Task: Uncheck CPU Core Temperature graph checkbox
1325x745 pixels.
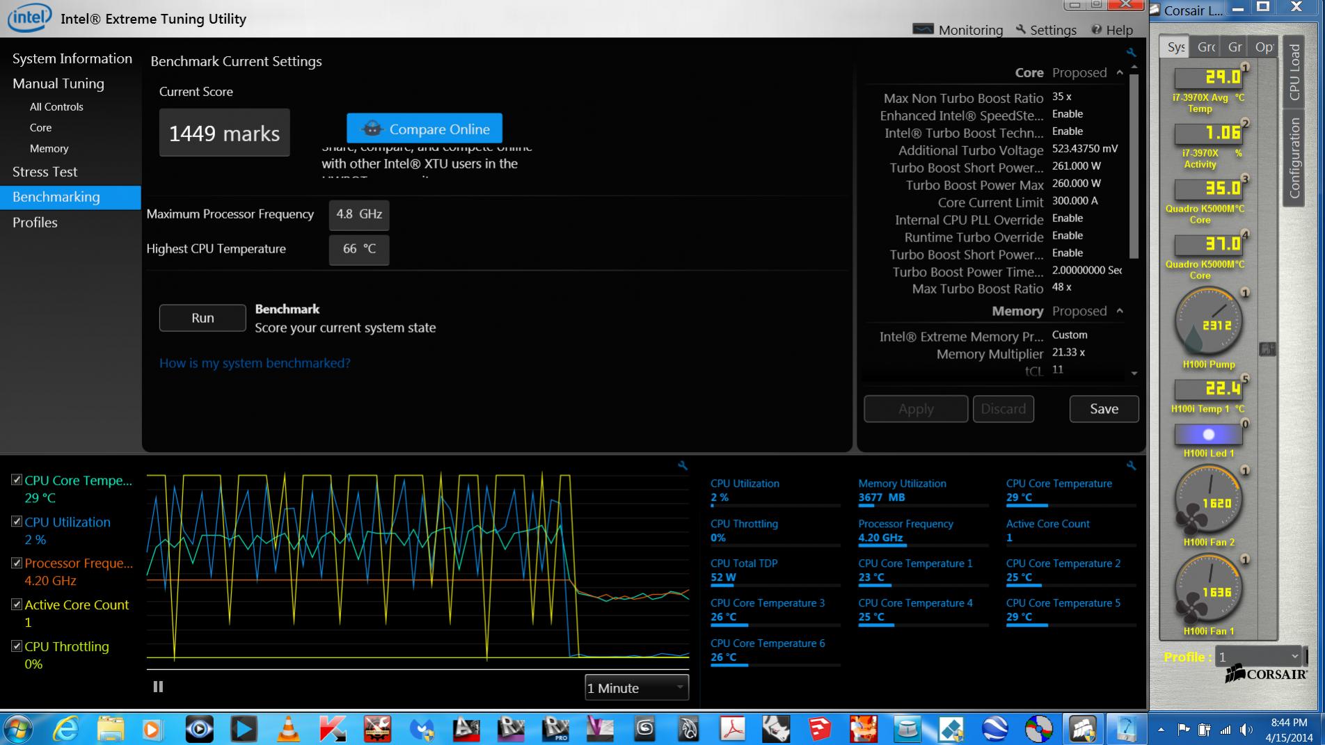Action: pyautogui.click(x=17, y=480)
